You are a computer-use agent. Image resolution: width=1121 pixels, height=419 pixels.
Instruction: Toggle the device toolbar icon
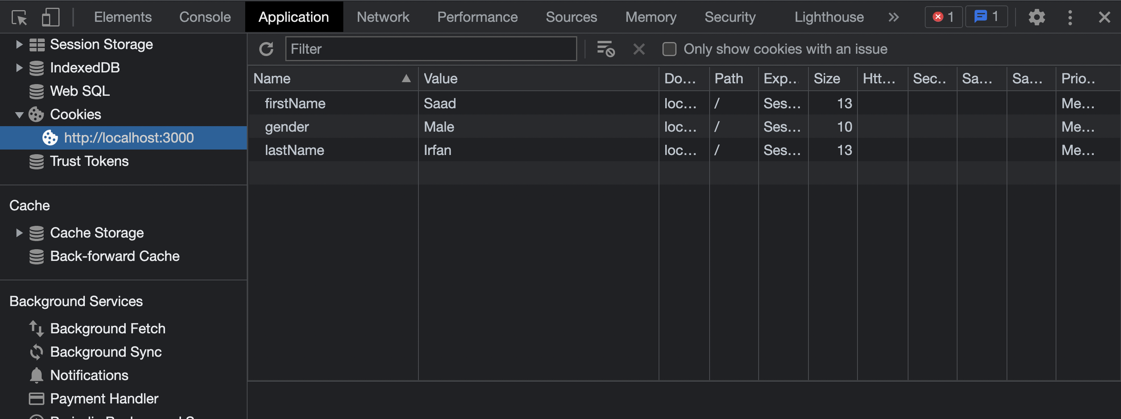coord(51,18)
